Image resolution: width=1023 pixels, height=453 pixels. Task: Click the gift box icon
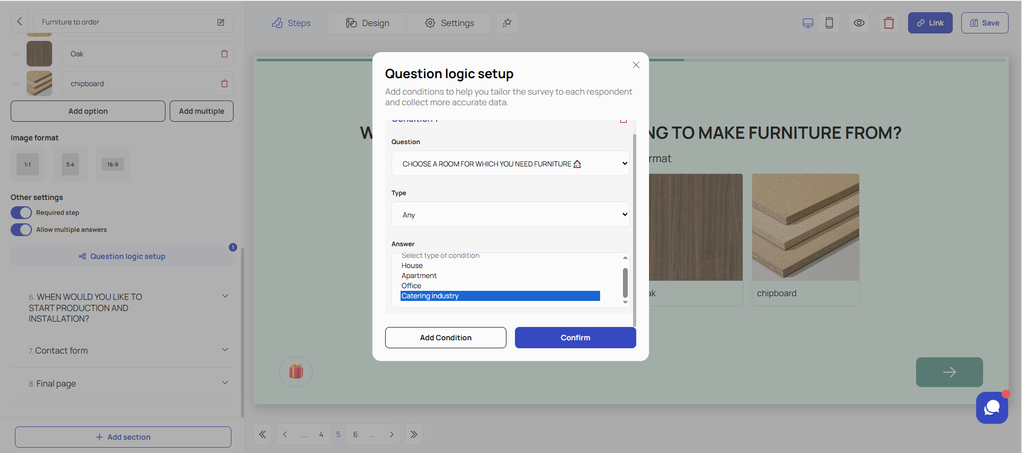[296, 371]
